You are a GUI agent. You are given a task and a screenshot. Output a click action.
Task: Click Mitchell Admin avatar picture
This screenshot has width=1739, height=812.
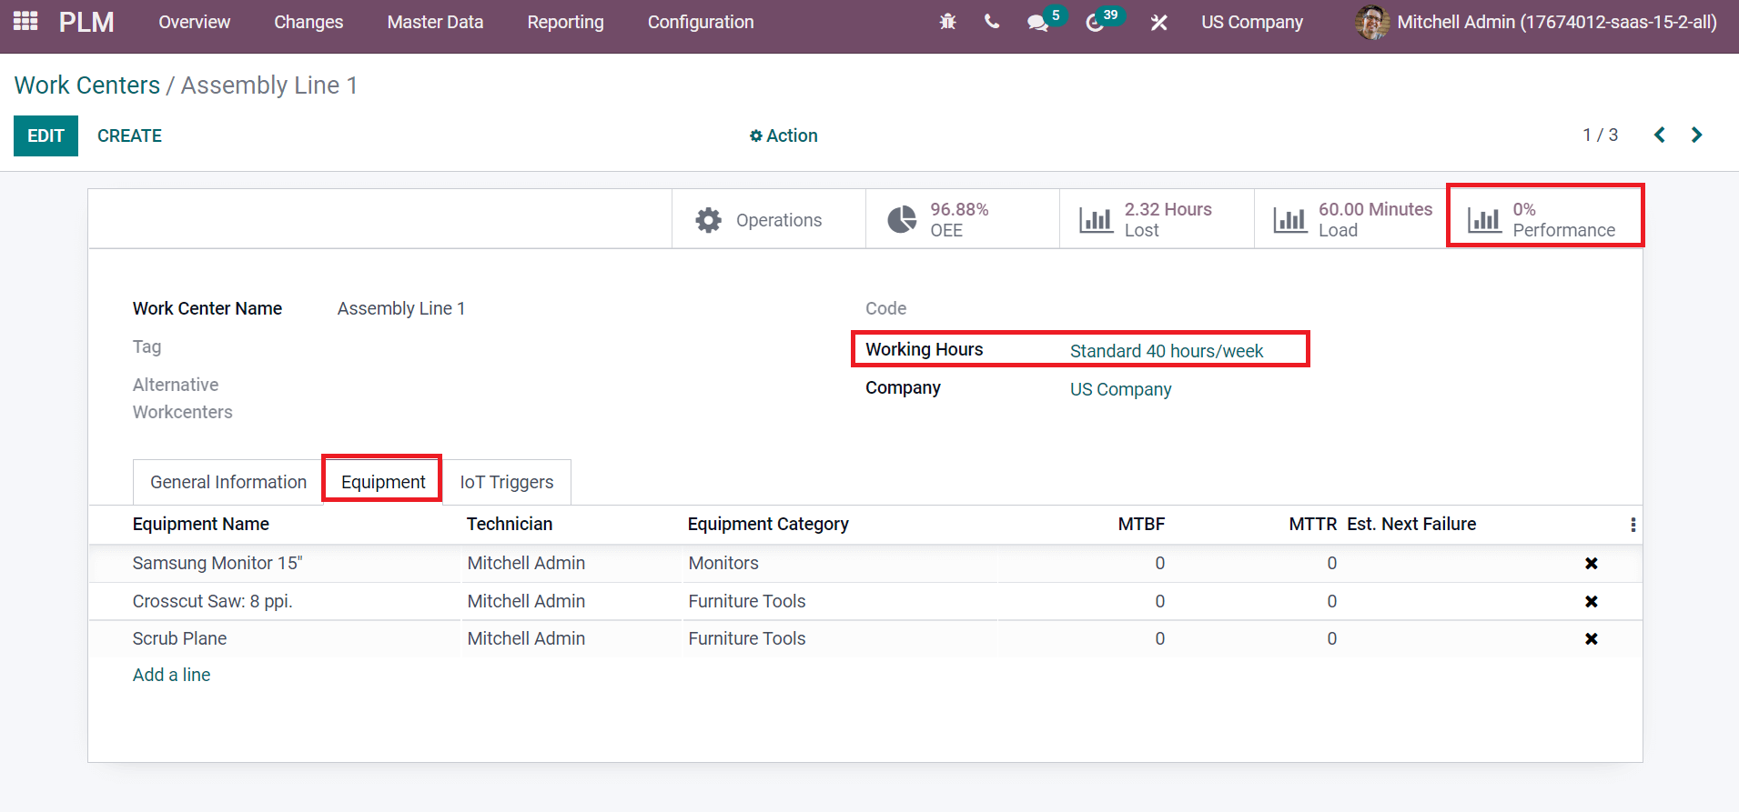[x=1371, y=22]
